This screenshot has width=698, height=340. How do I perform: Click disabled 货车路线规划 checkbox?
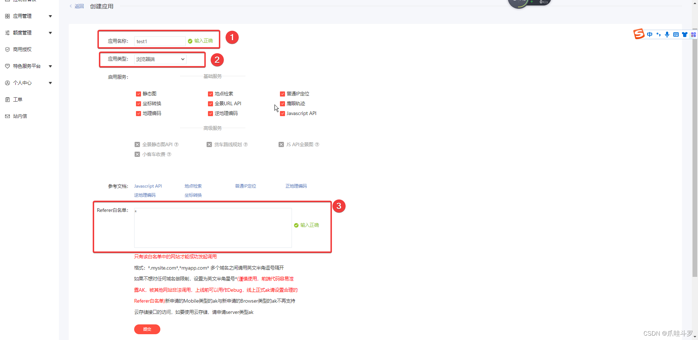coord(209,144)
